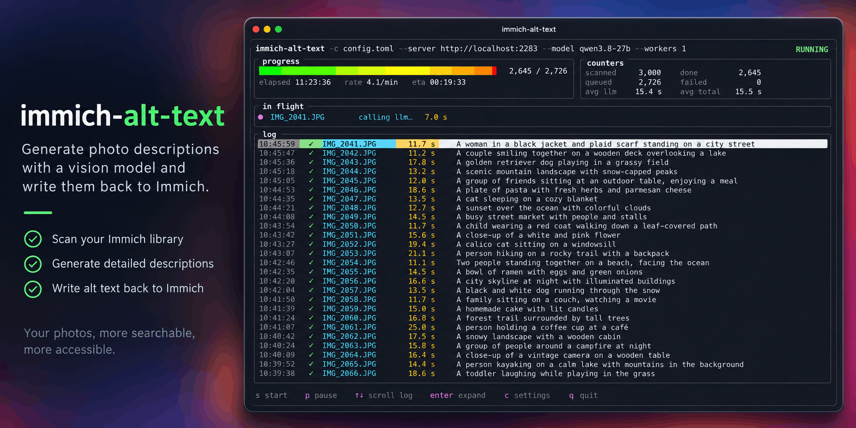Click the checkmark in the IMG_2048.JPG log row
Image resolution: width=856 pixels, height=428 pixels.
[x=311, y=208]
